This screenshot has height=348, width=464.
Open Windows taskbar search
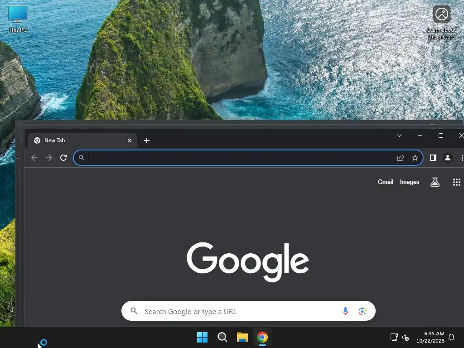(x=222, y=337)
